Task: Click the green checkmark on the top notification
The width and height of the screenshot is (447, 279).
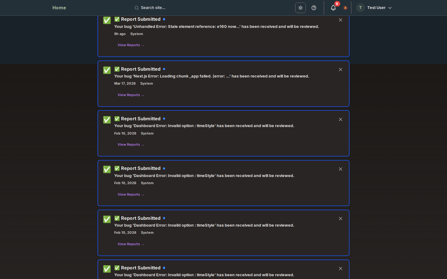Action: pos(107,20)
